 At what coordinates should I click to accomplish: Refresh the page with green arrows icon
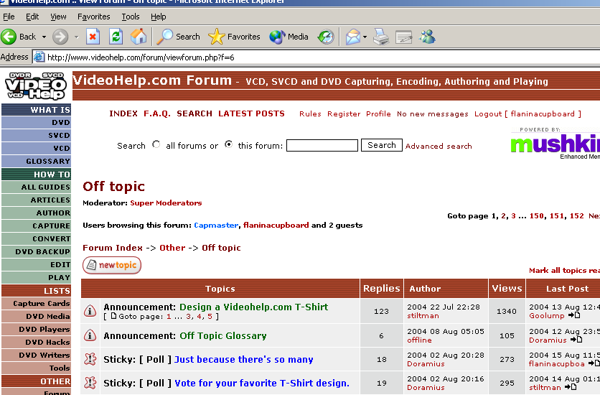(116, 37)
